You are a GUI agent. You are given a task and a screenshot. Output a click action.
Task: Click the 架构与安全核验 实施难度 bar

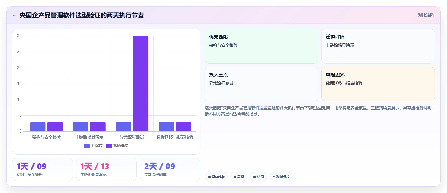(x=55, y=127)
